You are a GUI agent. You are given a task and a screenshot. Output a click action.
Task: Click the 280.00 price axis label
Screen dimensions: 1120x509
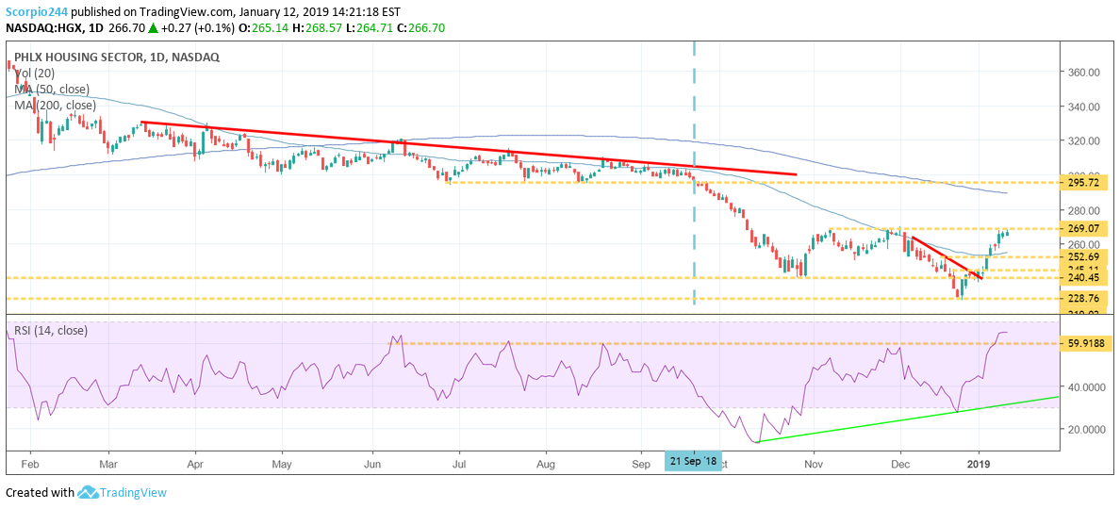(1085, 210)
